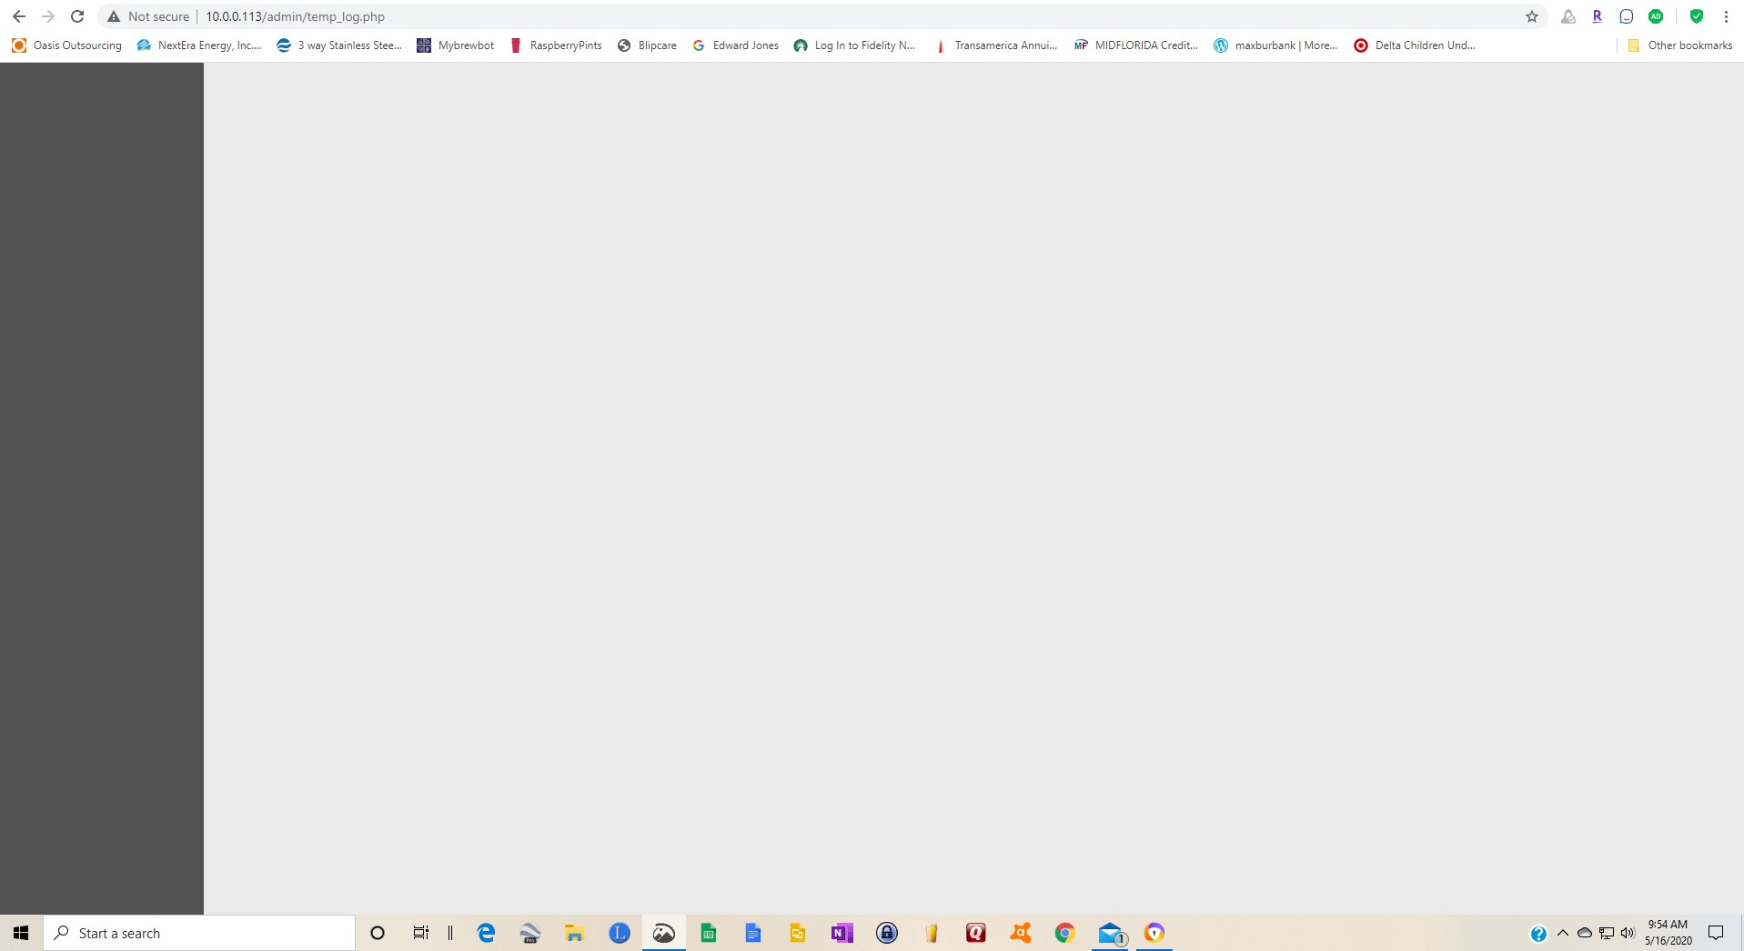Open the MIDFLORIDA Credit Union bookmark
The image size is (1744, 951).
1136,45
